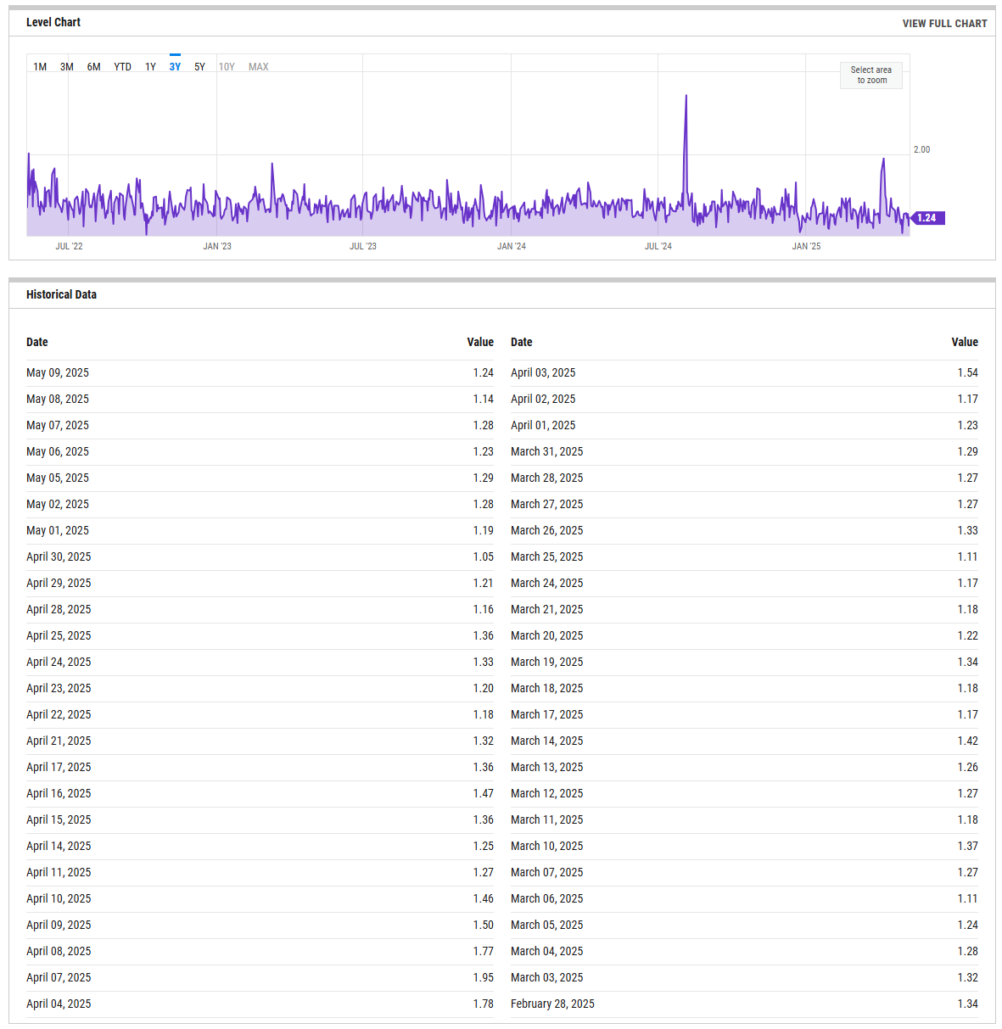Click value 1.42 for March 14, 2025
The width and height of the screenshot is (1002, 1029).
(x=968, y=741)
